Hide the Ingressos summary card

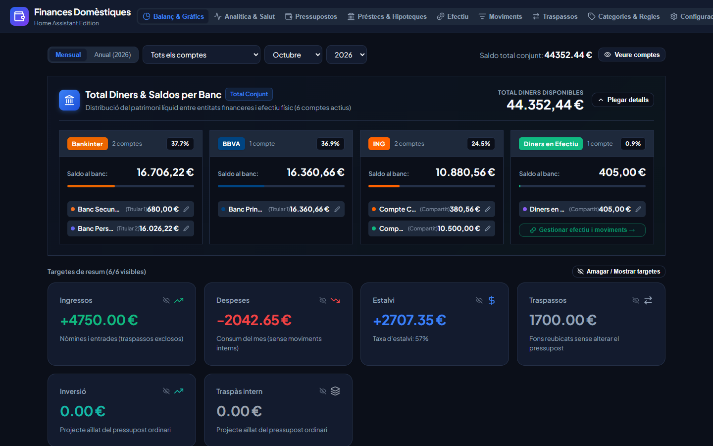(166, 300)
